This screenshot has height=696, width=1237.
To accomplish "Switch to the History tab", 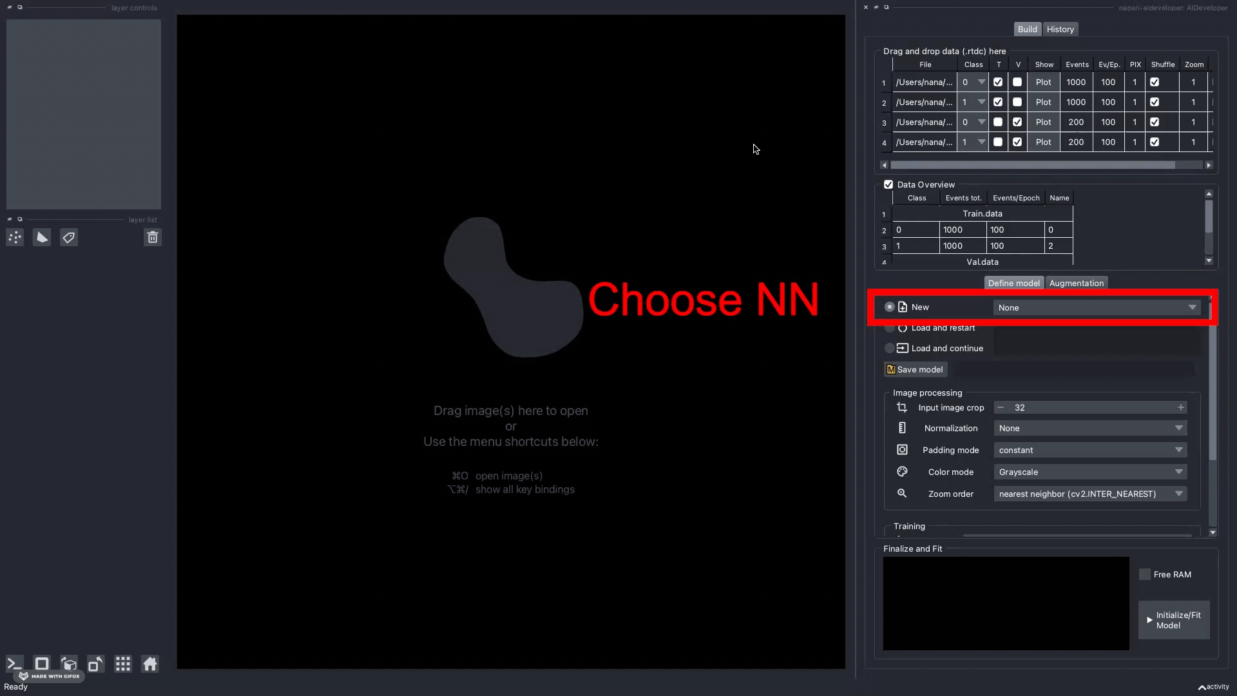I will click(x=1060, y=30).
